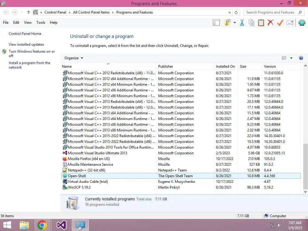Click the WinSCP icon in program list
The width and height of the screenshot is (308, 231).
[65, 187]
